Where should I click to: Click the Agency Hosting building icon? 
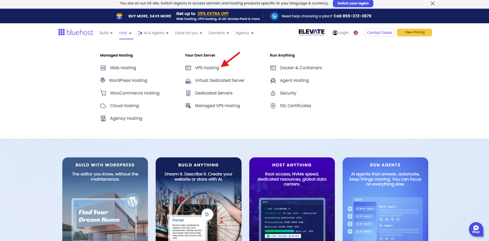click(103, 119)
